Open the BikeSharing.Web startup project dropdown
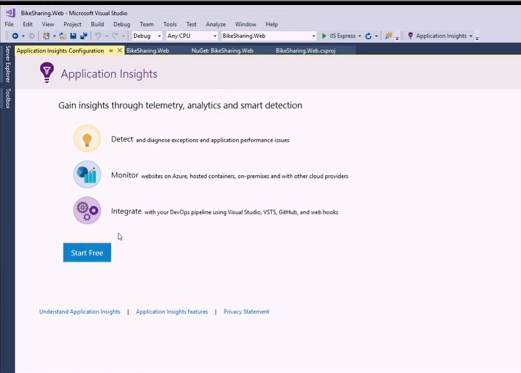The image size is (521, 373). [x=269, y=36]
